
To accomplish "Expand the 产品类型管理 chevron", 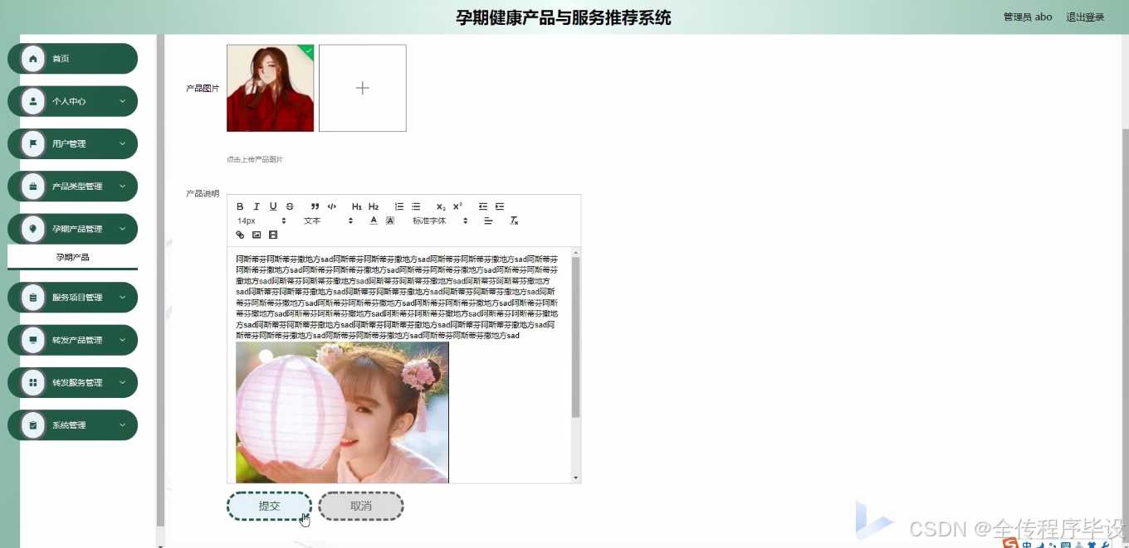I will 122,187.
